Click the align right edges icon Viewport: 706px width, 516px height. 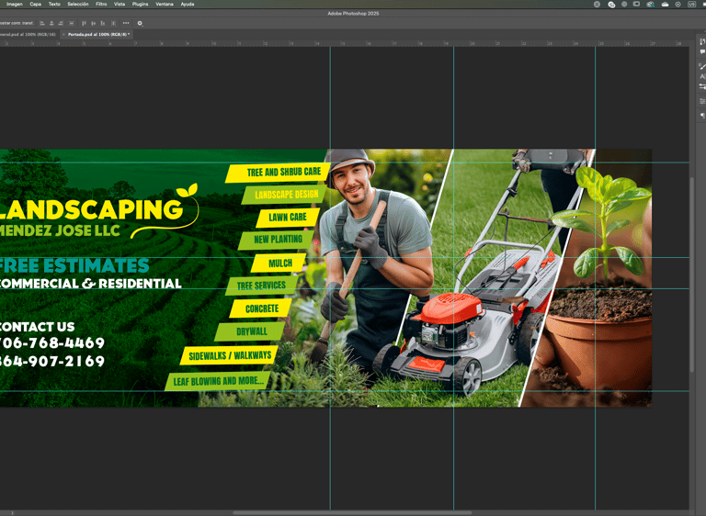(61, 23)
